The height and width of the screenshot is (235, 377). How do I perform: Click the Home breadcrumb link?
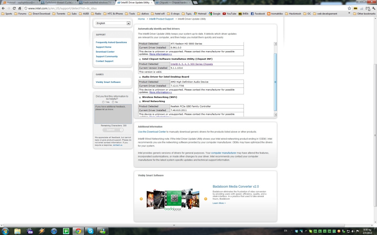141,19
